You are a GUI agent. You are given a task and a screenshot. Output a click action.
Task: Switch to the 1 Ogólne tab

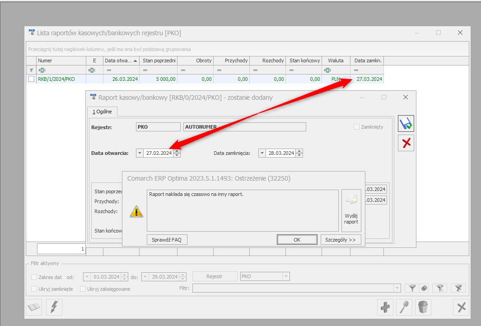[102, 112]
